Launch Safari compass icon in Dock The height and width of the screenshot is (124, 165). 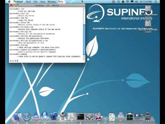point(27,117)
